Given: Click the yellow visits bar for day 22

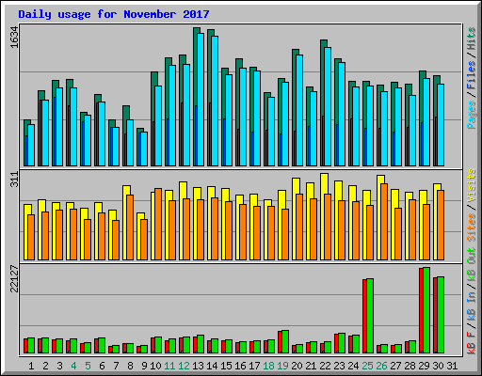Looking at the screenshot, I should click(x=323, y=217).
